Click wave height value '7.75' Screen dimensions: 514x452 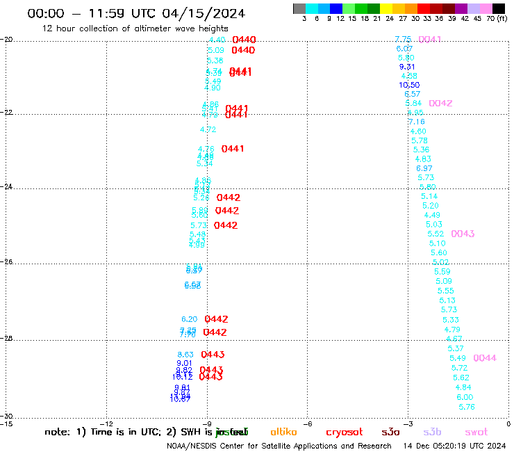[x=403, y=40]
